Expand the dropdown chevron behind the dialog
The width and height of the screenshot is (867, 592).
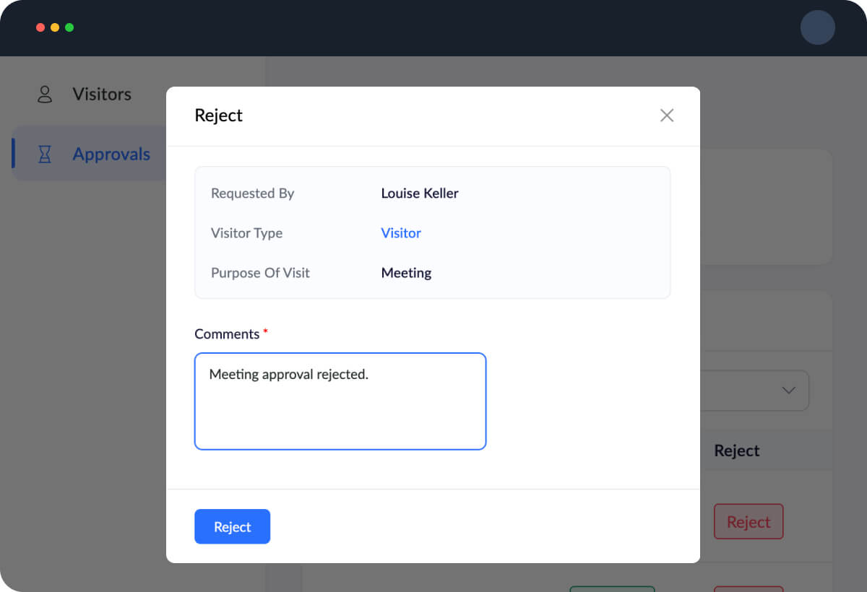coord(788,391)
